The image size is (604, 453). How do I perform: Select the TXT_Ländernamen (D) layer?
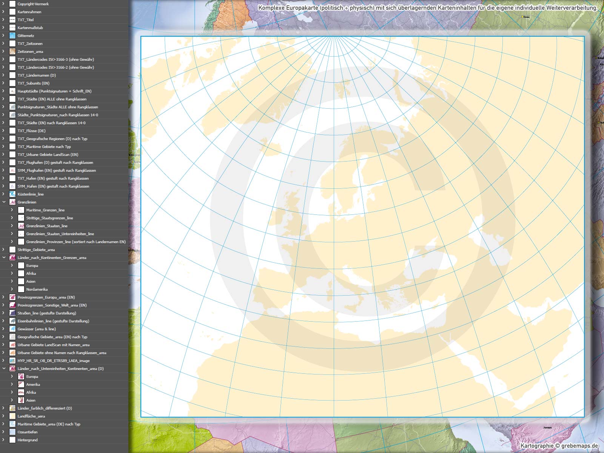point(37,75)
